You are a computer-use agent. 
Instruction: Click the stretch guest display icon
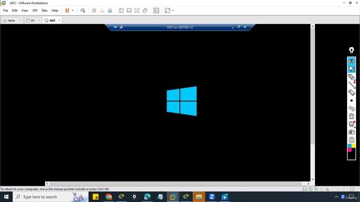pyautogui.click(x=168, y=11)
